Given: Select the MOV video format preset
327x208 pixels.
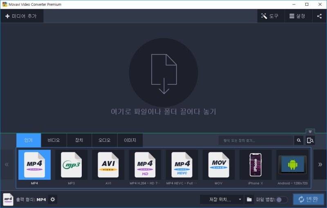Looking at the screenshot, I should coord(219,165).
